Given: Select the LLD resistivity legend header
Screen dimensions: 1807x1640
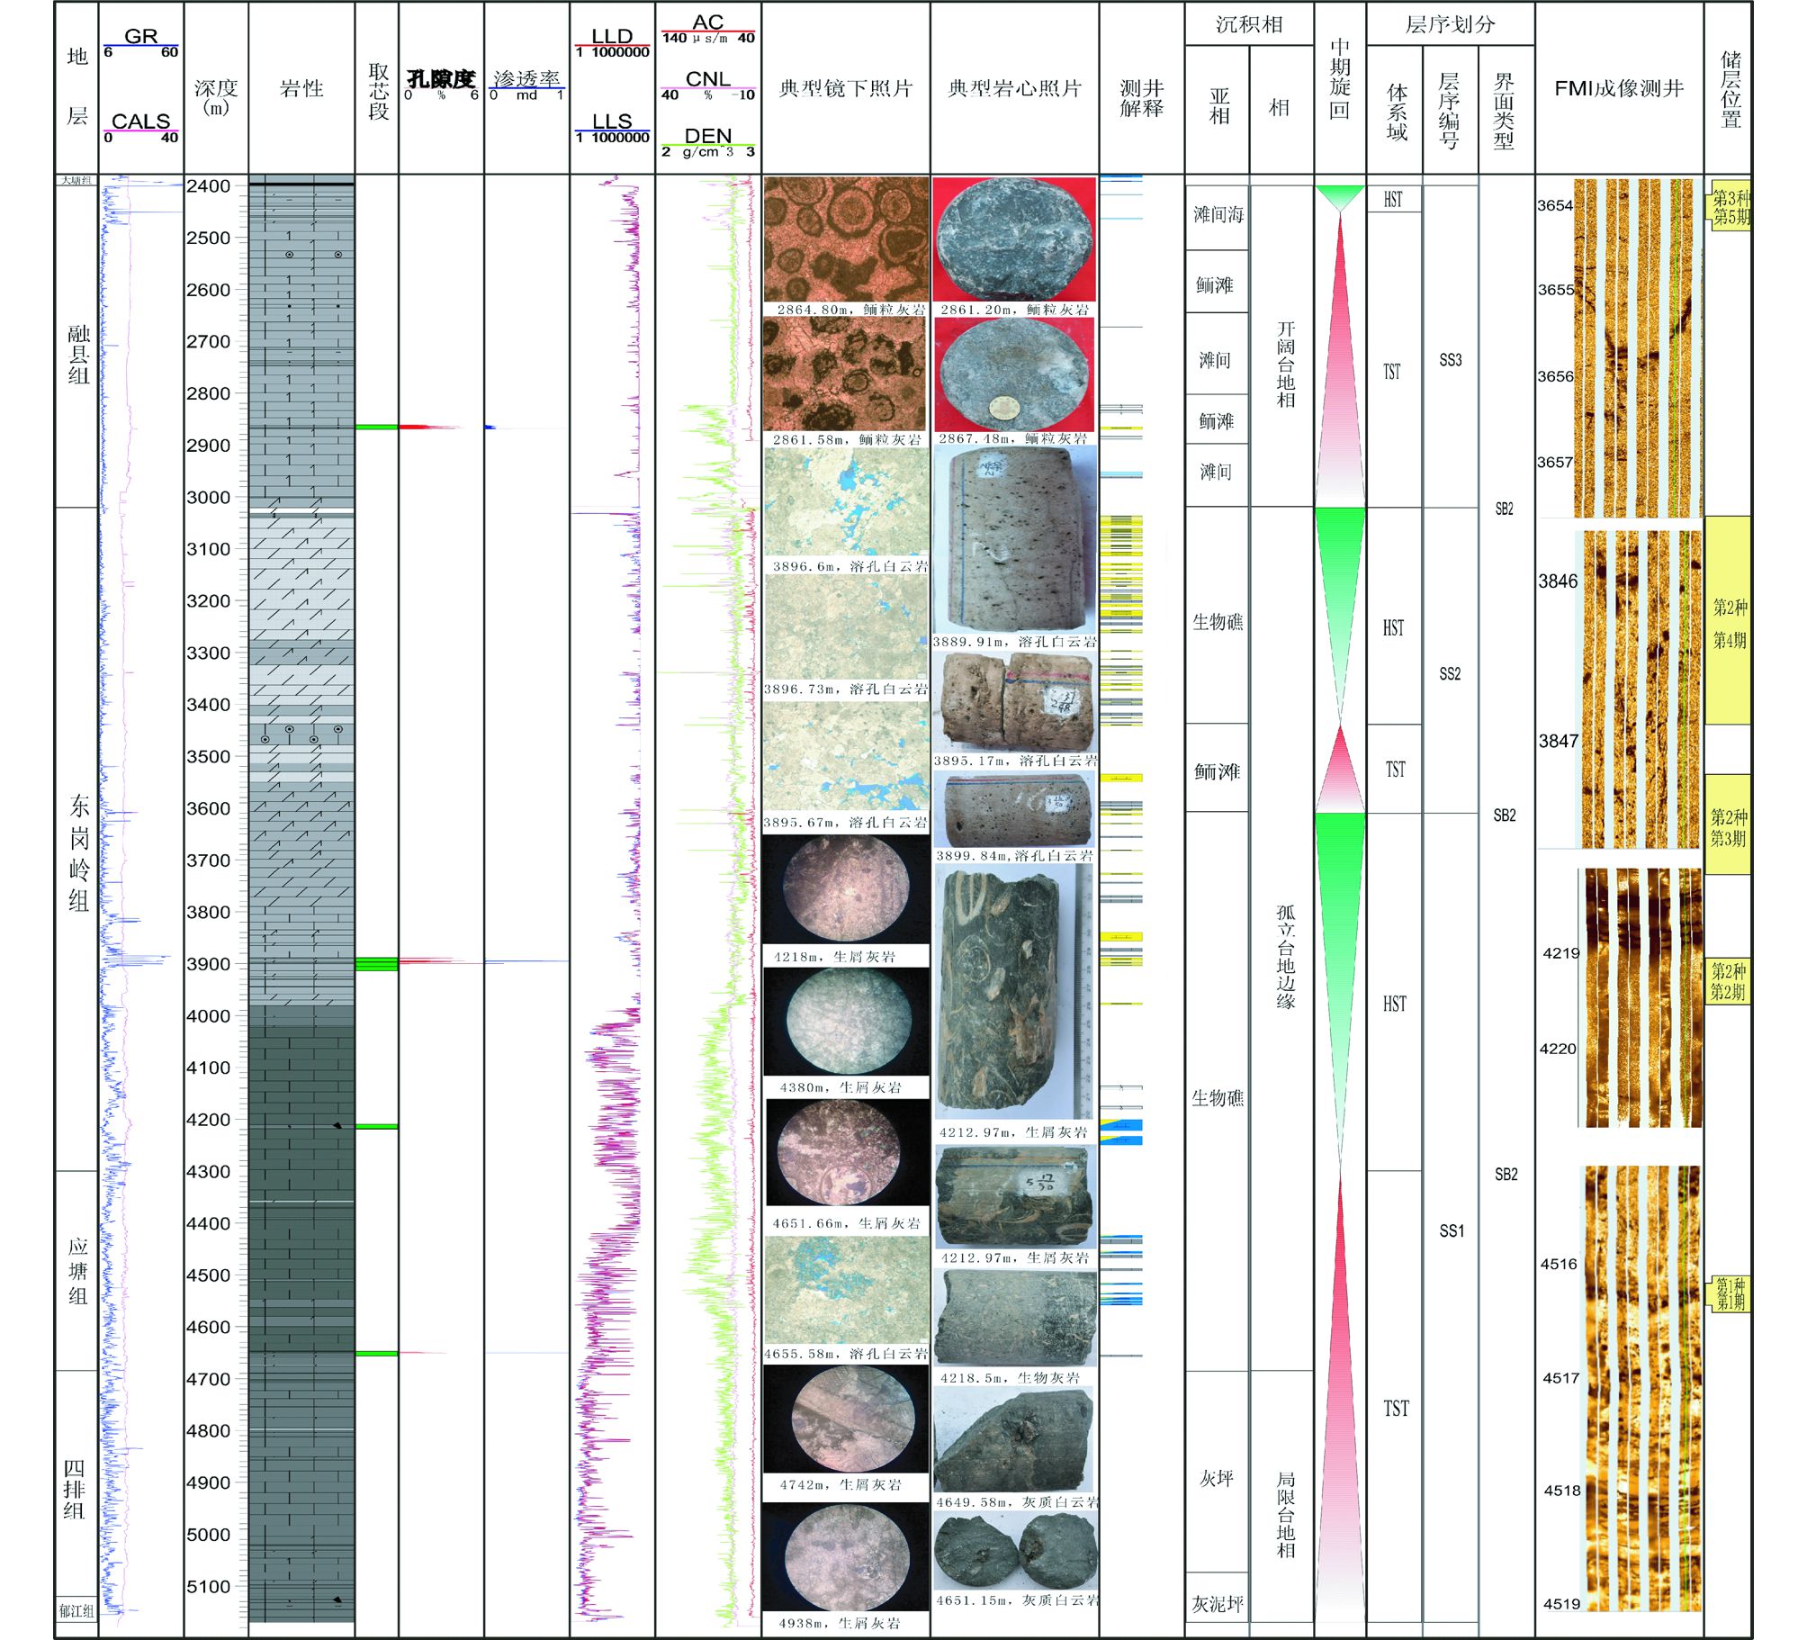Looking at the screenshot, I should (612, 37).
